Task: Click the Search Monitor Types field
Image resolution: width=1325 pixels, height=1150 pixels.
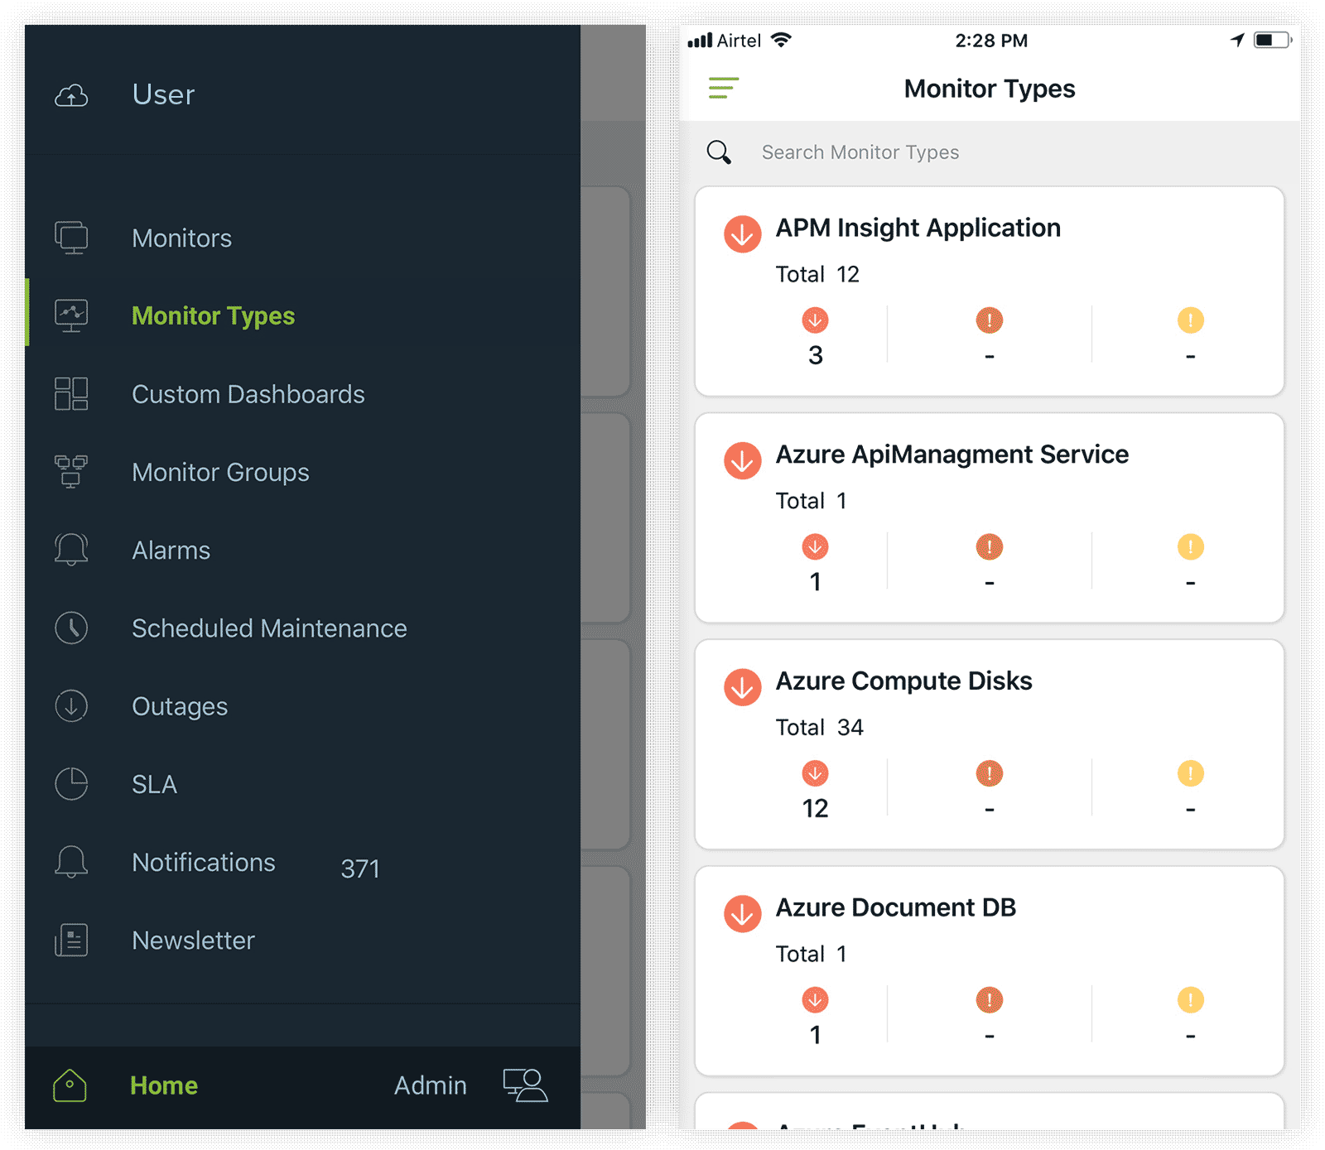Action: (990, 152)
